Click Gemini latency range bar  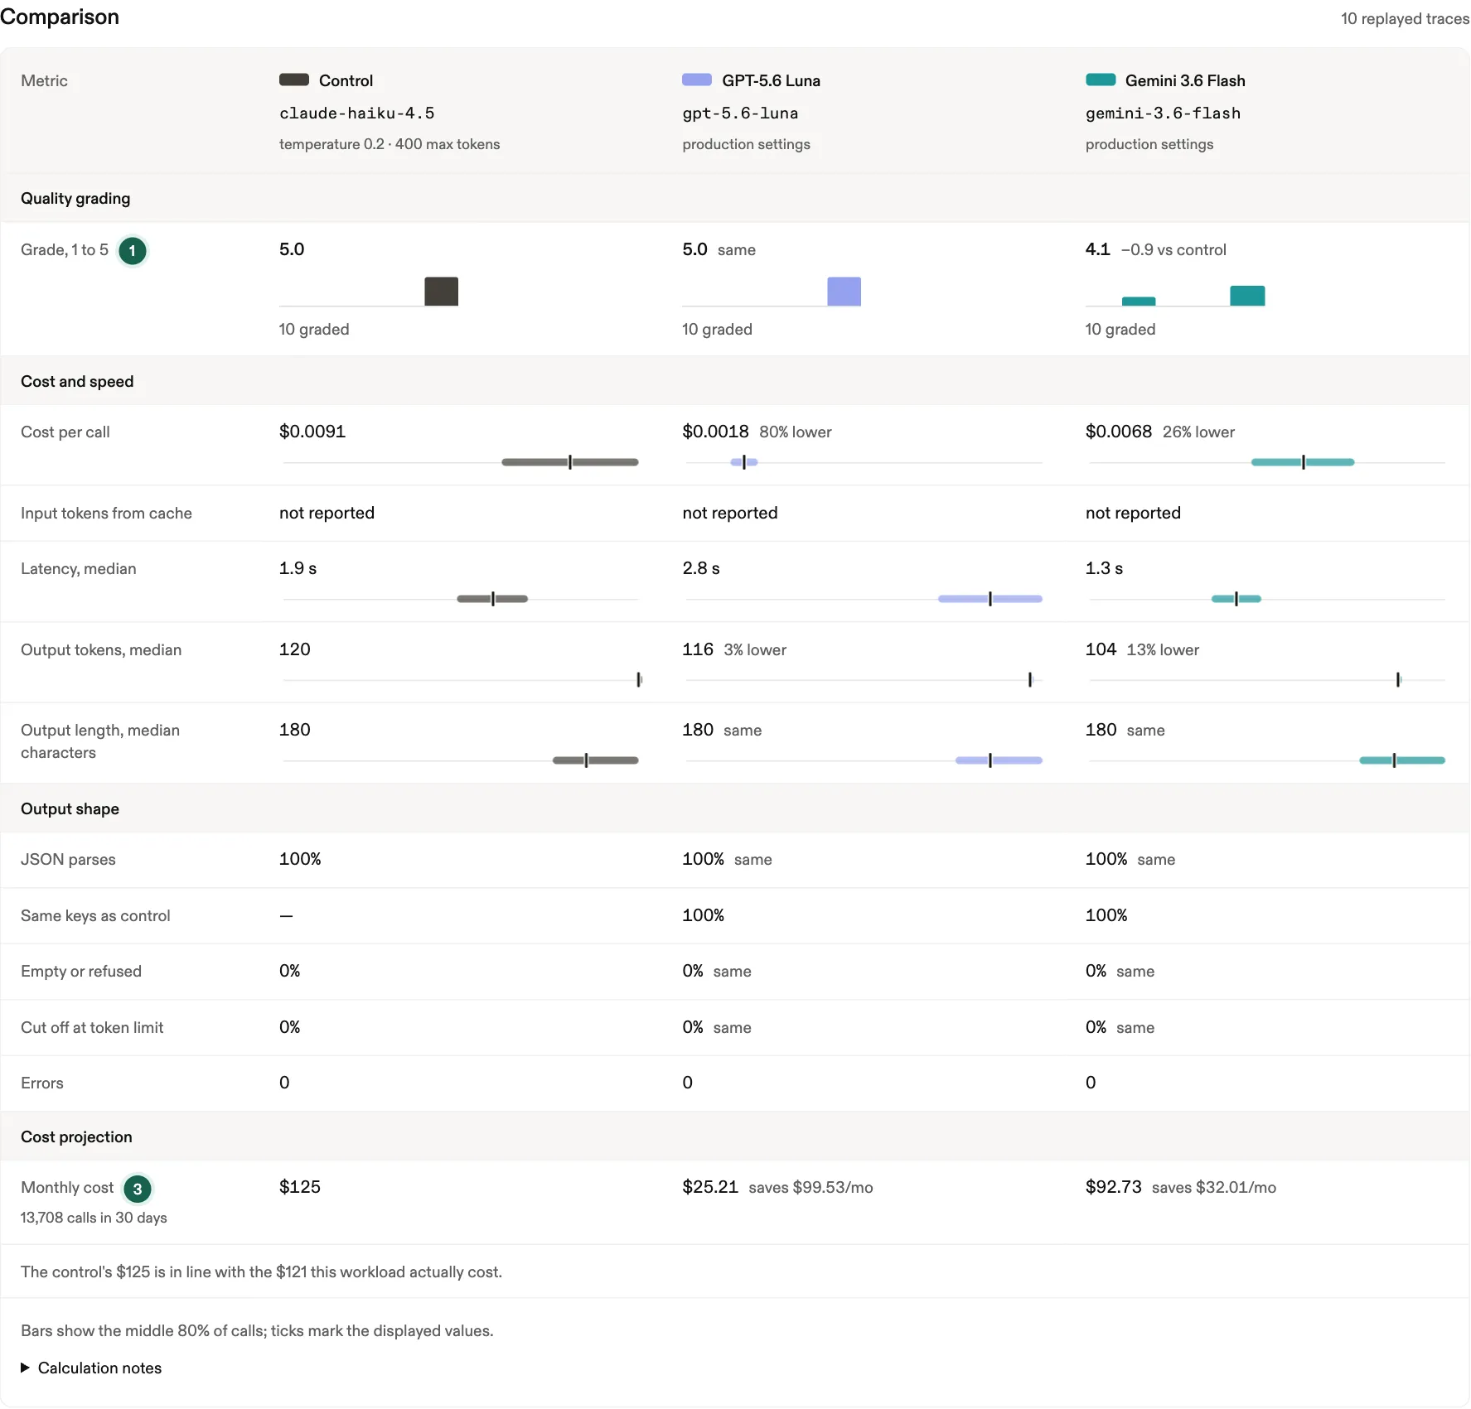1236,599
